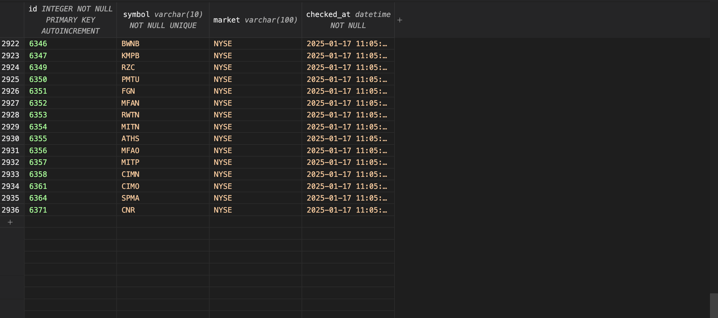Select row number 2926
Viewport: 718px width, 318px height.
pyautogui.click(x=12, y=91)
